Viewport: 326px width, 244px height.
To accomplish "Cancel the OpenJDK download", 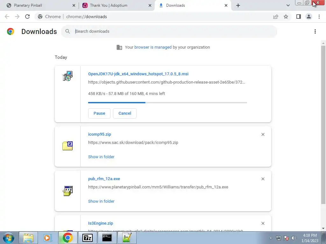I will [125, 113].
